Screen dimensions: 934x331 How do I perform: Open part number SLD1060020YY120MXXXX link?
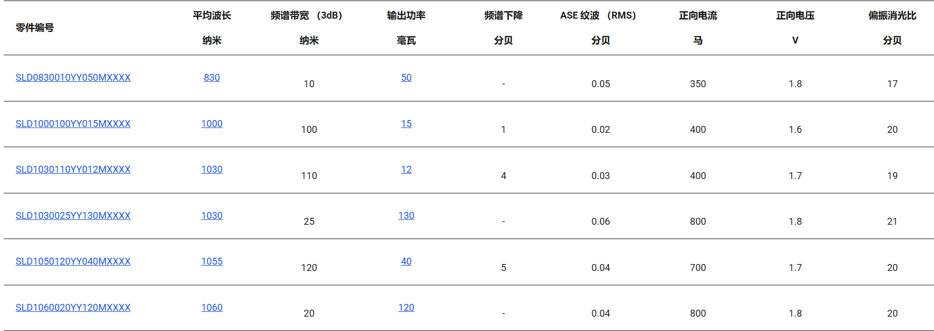pos(73,308)
